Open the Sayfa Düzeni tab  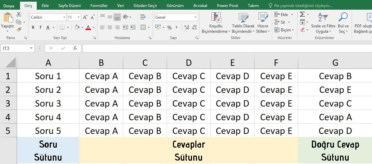(x=69, y=6)
